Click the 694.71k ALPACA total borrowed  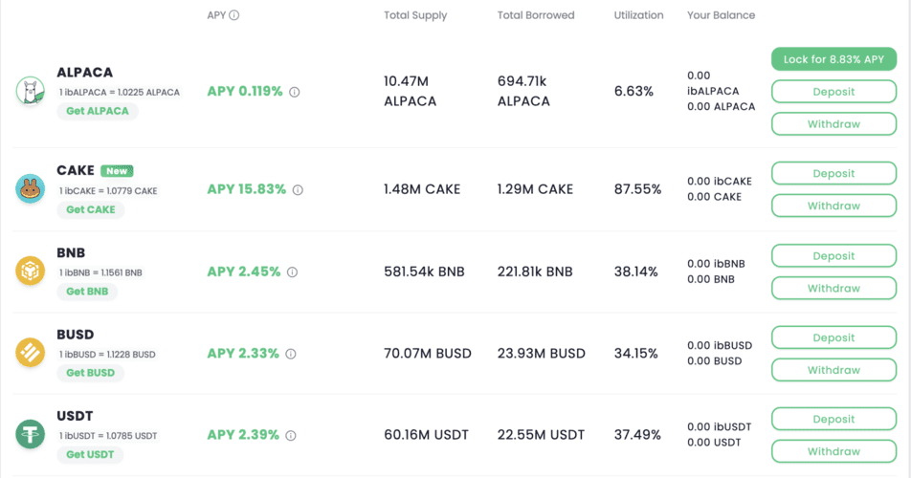tap(523, 91)
